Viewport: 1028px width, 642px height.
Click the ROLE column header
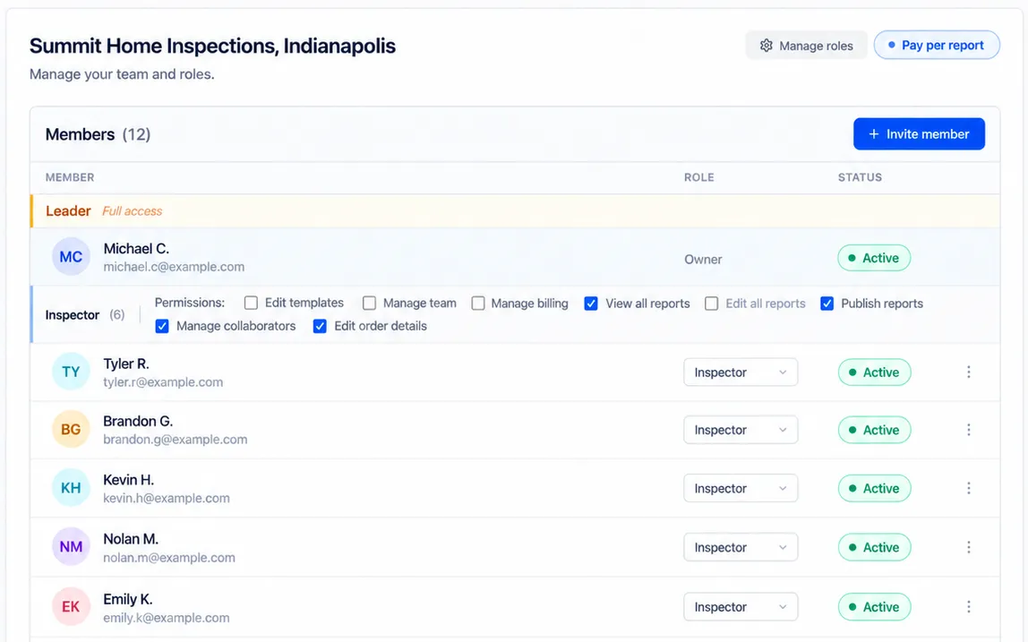(698, 177)
